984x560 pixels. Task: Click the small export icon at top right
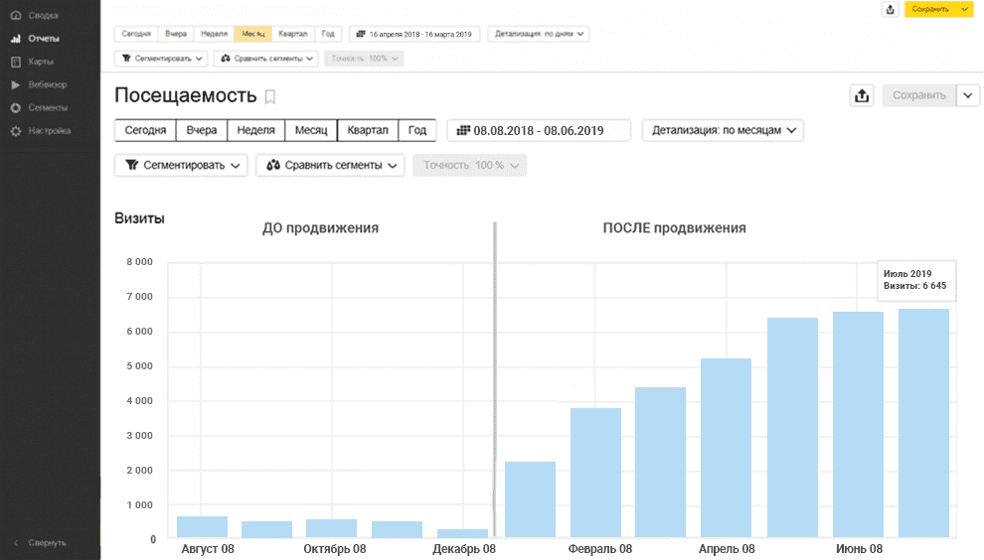(x=890, y=9)
